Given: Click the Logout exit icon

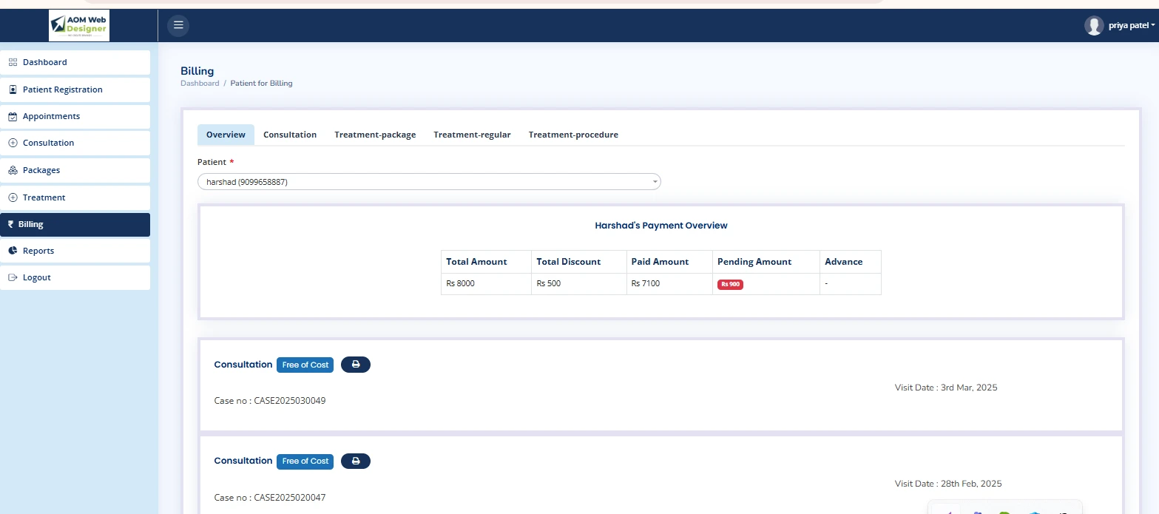Looking at the screenshot, I should 13,277.
